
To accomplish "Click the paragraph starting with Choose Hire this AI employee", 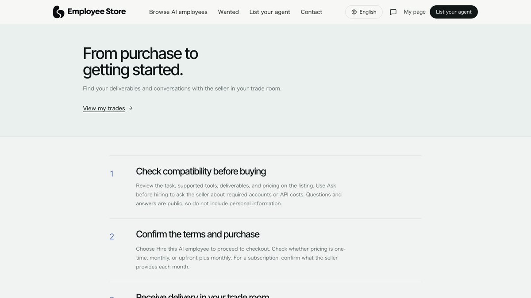I will click(241, 258).
